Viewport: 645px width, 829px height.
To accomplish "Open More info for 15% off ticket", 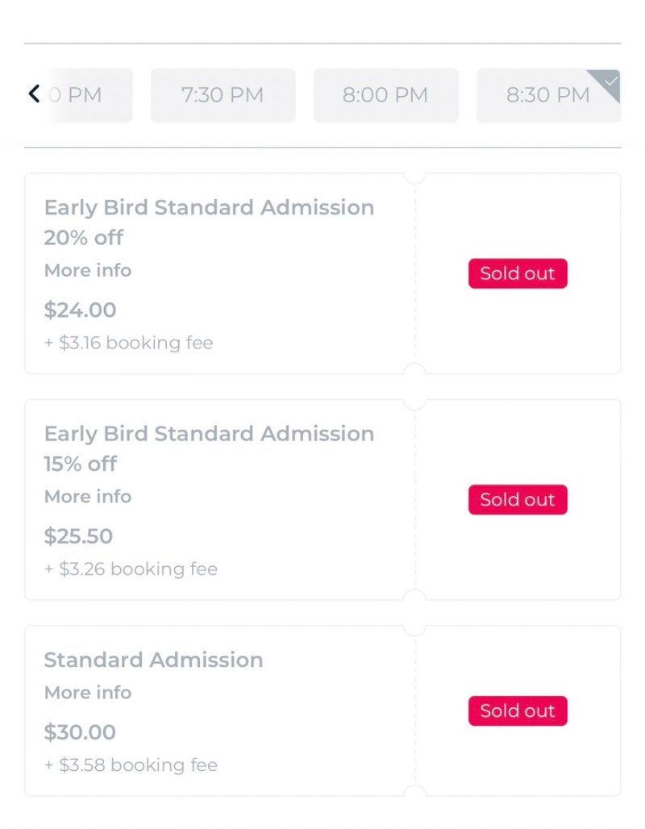I will tap(88, 497).
